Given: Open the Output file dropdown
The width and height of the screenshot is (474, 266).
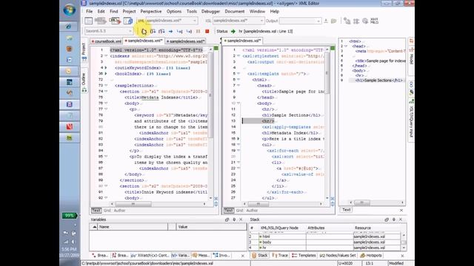Looking at the screenshot, I should click(318, 21).
